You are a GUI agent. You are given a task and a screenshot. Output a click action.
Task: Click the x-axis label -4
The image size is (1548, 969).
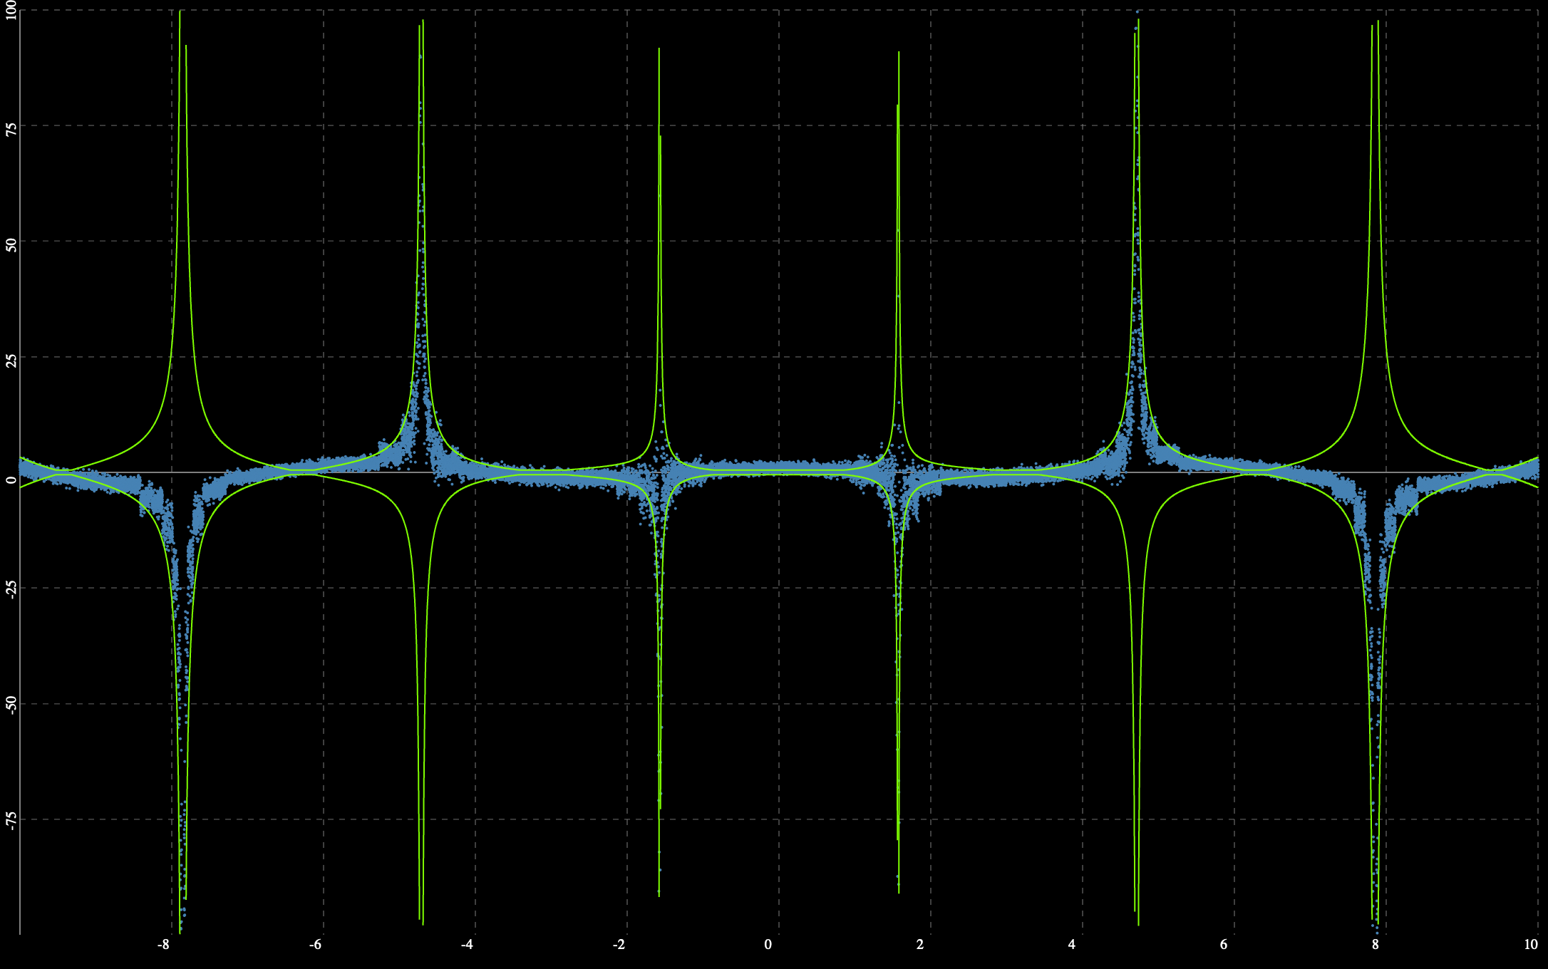coord(467,945)
